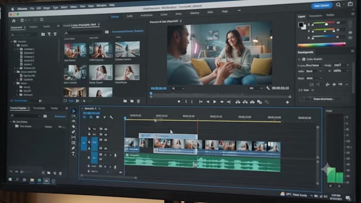Open the taskbar search icon

[x=17, y=180]
